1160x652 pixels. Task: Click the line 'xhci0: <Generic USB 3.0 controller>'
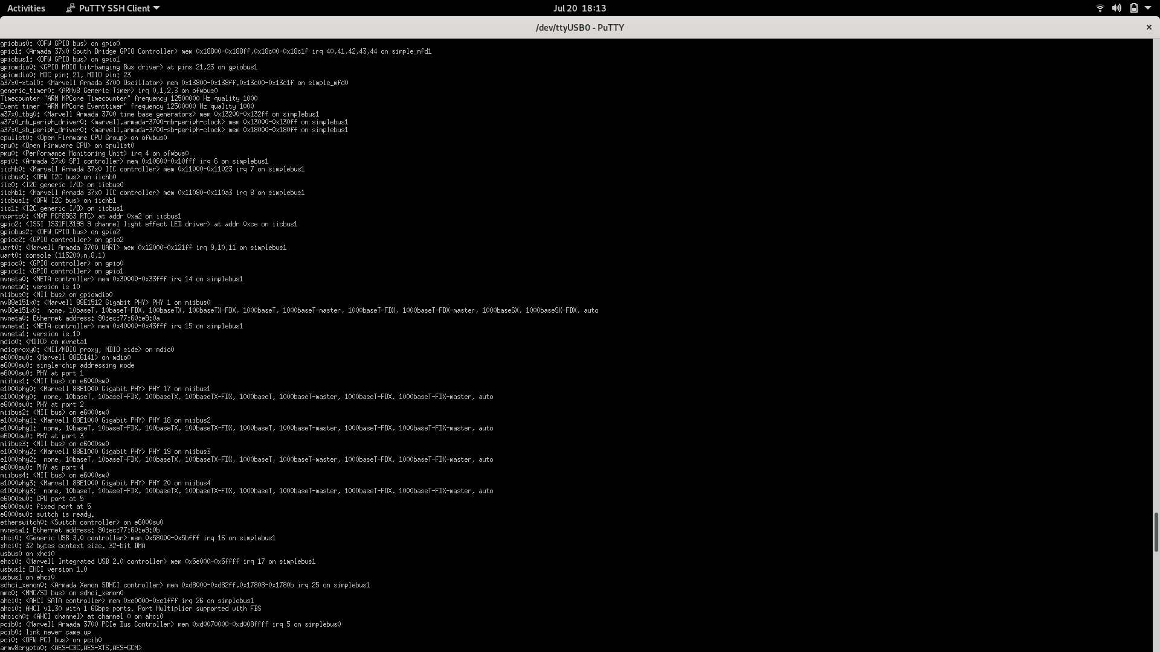click(x=138, y=538)
